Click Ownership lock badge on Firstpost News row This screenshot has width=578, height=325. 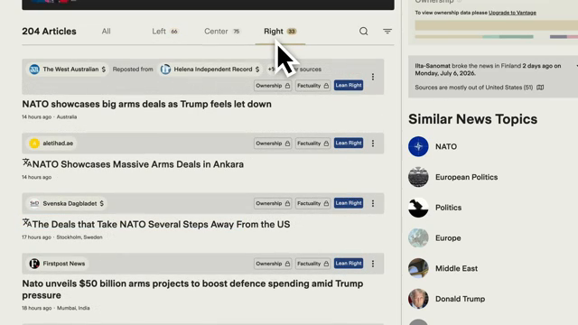[273, 264]
